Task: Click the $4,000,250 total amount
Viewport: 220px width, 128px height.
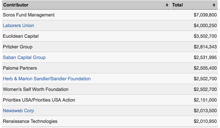Action: point(205,25)
